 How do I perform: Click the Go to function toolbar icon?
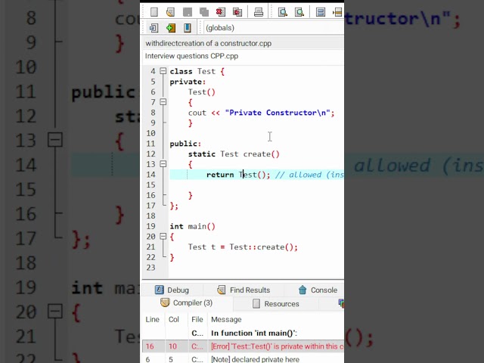pos(321,12)
